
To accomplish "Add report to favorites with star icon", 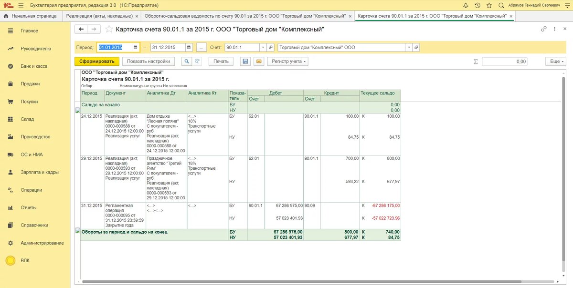I will 109,29.
